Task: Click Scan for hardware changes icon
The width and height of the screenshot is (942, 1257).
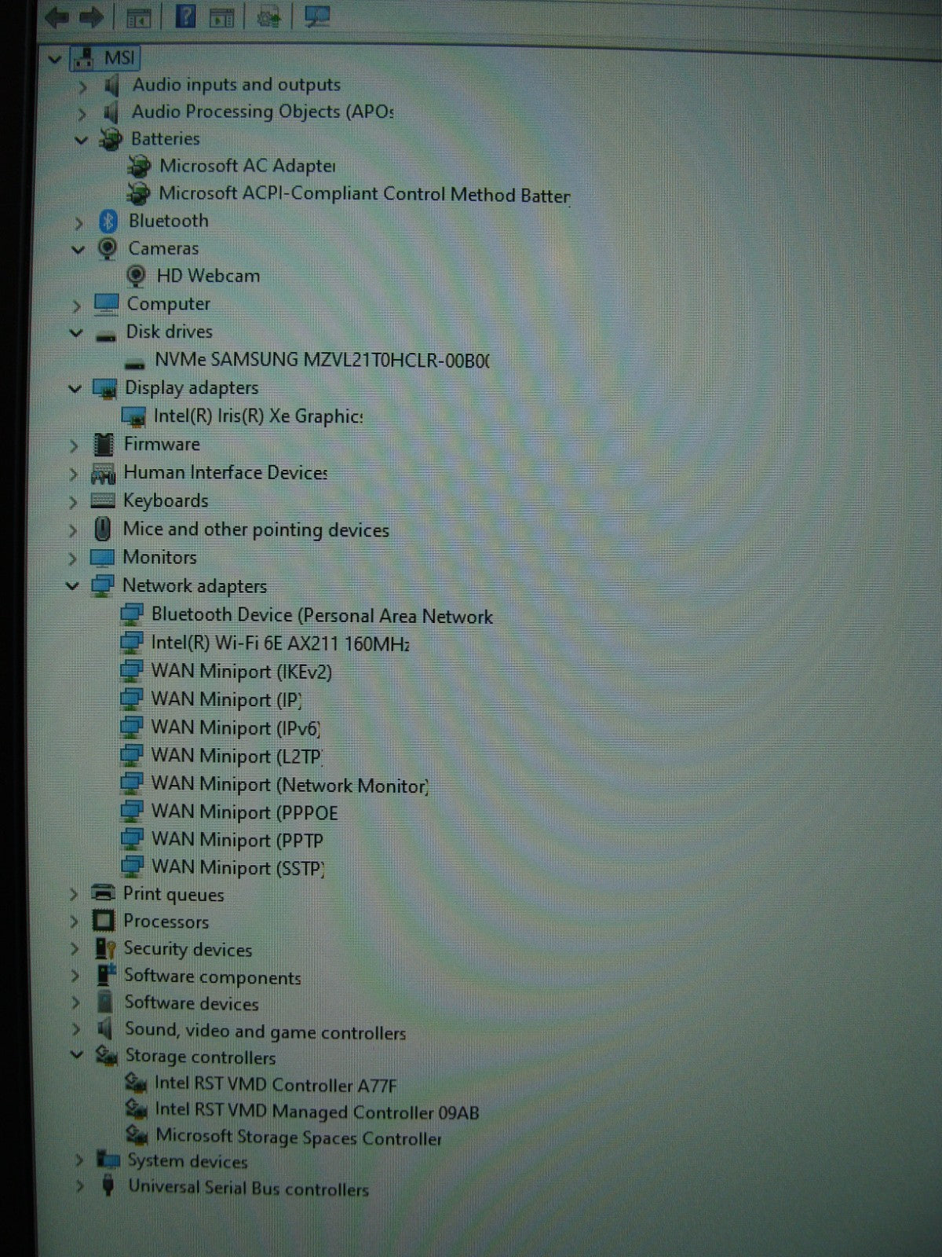Action: (x=317, y=16)
